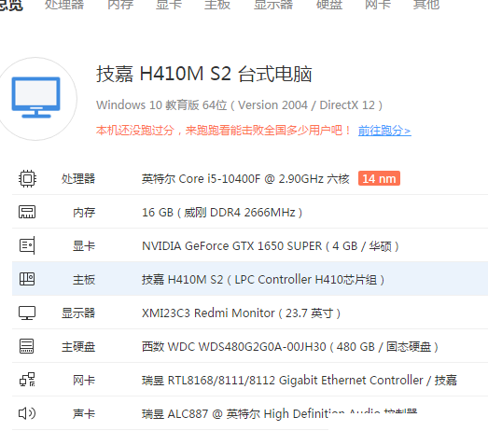Screen dimensions: 488x445
Task: Select the 主板 row label
Action: pos(84,280)
